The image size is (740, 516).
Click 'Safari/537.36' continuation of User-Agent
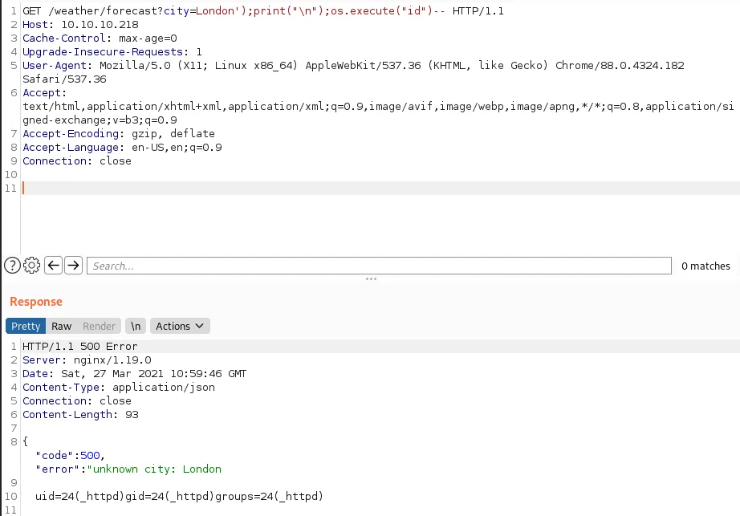pos(65,79)
